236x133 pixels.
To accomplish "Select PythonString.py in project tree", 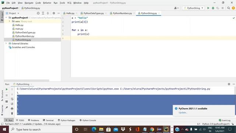I will [x=23, y=40].
